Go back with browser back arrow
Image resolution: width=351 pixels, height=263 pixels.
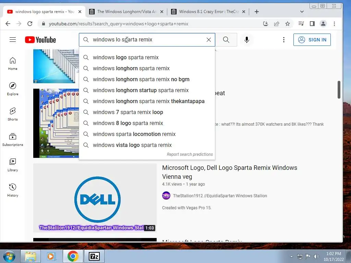pos(8,24)
